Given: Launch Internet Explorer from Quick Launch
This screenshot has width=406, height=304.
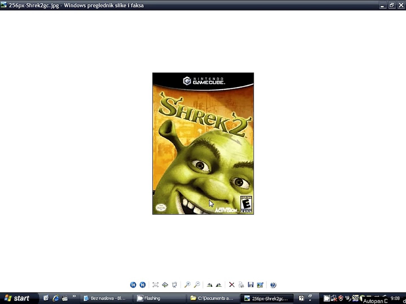Looking at the screenshot, I should click(56, 298).
